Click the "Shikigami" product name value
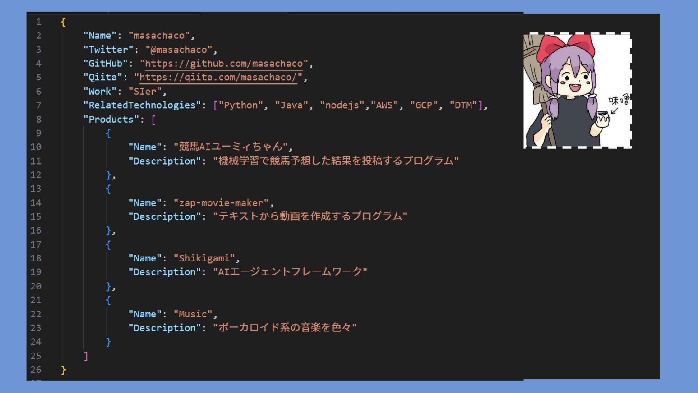The image size is (698, 393). click(204, 258)
